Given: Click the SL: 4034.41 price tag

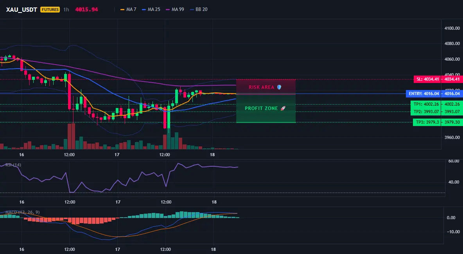Looking at the screenshot, I should (427, 79).
